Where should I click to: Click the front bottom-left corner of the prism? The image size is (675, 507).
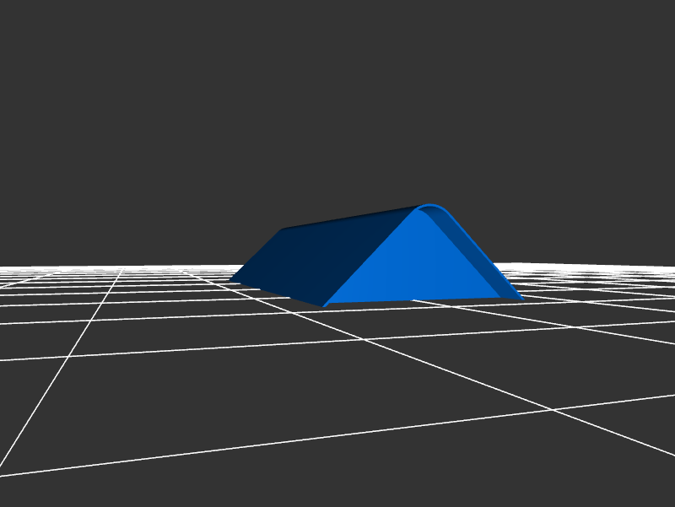click(x=324, y=305)
